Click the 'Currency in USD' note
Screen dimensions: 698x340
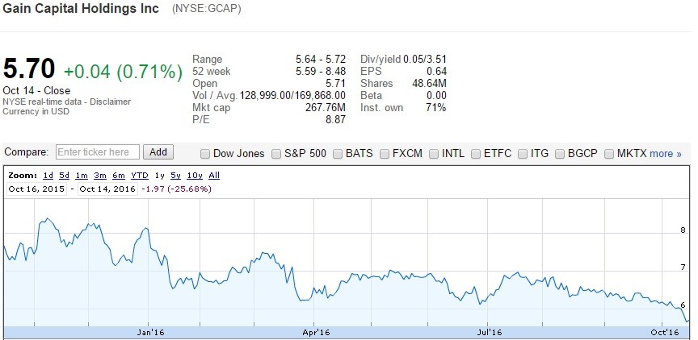point(36,111)
